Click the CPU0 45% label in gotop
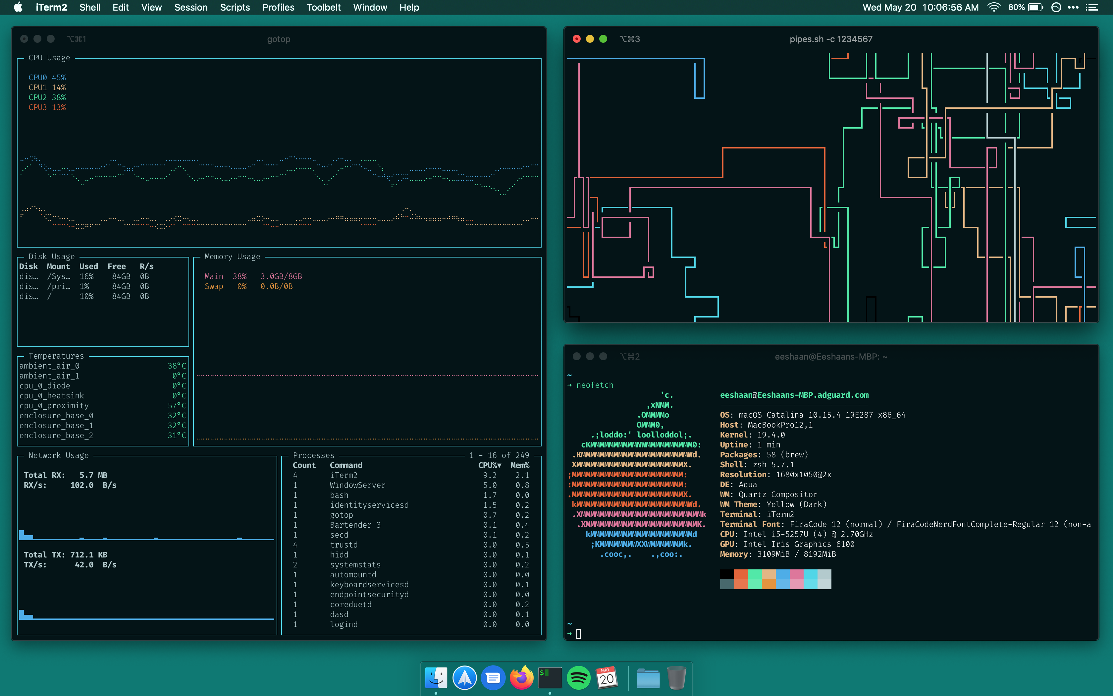Screen dimensions: 1113x696 47,77
